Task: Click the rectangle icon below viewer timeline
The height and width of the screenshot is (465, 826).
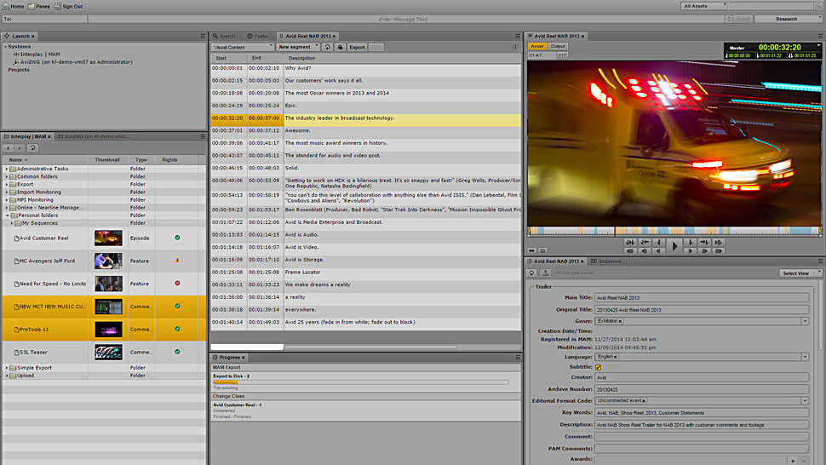Action: (x=543, y=250)
